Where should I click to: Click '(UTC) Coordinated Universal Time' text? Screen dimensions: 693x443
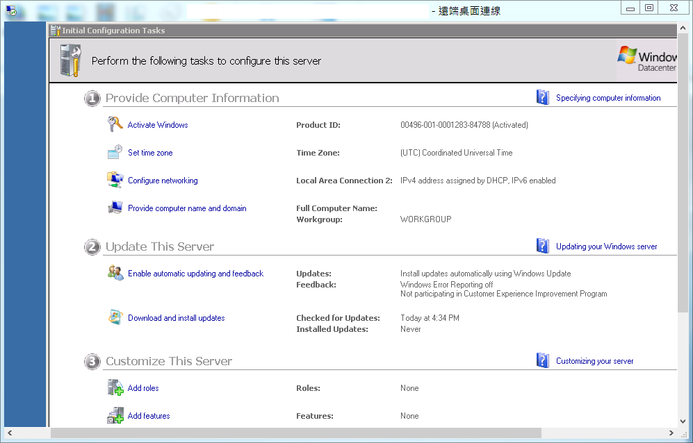456,153
